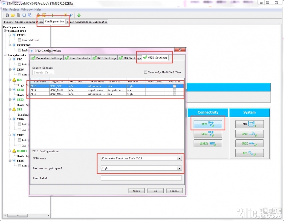Screen dimensions: 284x221
Task: Close the SPI2 Configuration dialog
Action: tap(180, 50)
